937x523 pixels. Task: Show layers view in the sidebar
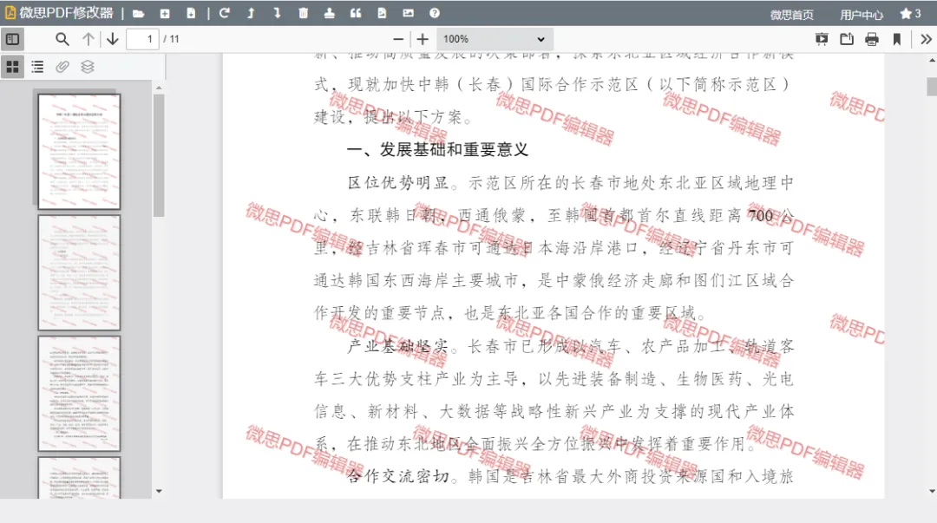[x=88, y=67]
